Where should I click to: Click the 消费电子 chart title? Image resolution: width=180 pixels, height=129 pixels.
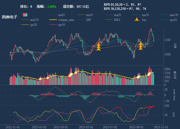(10, 17)
